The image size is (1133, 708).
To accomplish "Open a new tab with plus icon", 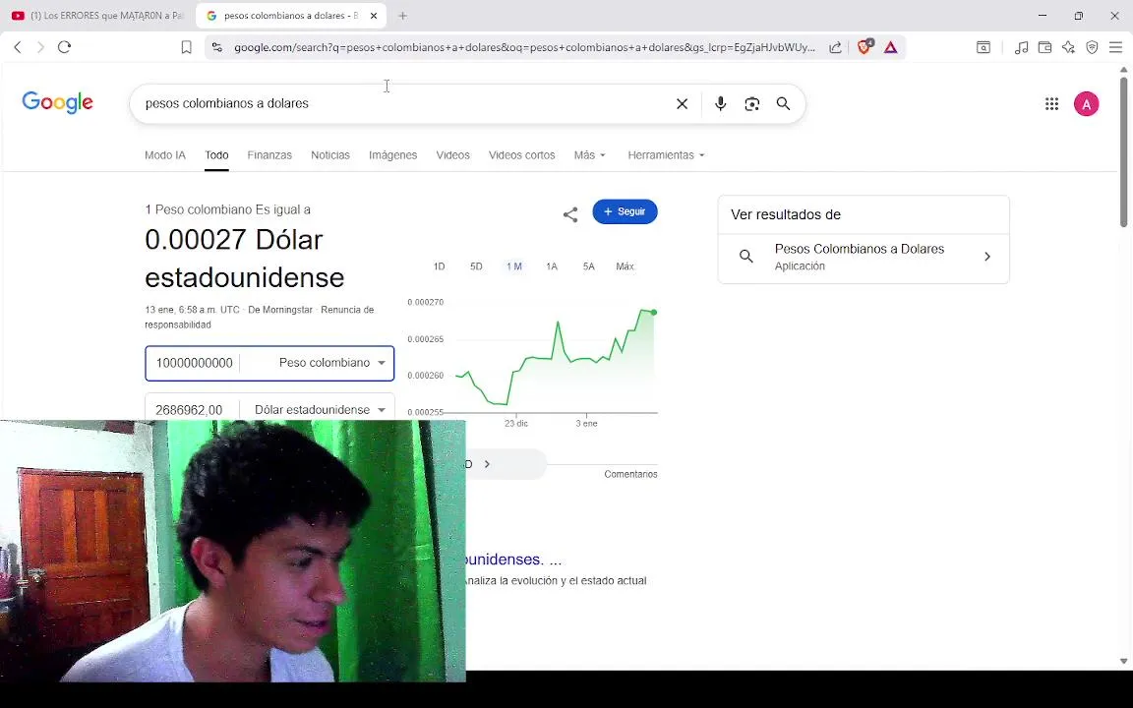I will pos(402,15).
